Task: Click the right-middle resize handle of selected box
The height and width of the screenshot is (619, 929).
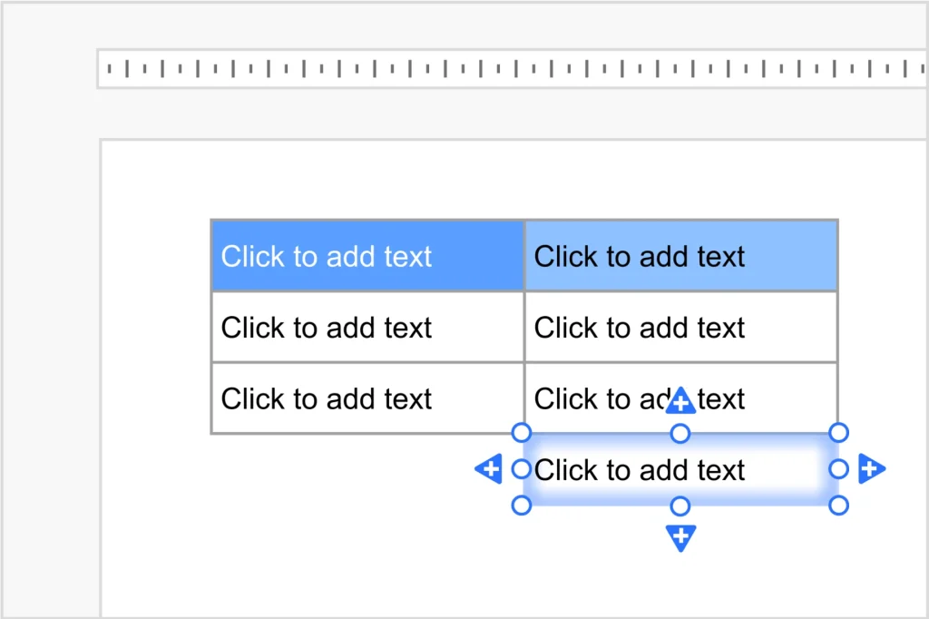Action: [839, 469]
